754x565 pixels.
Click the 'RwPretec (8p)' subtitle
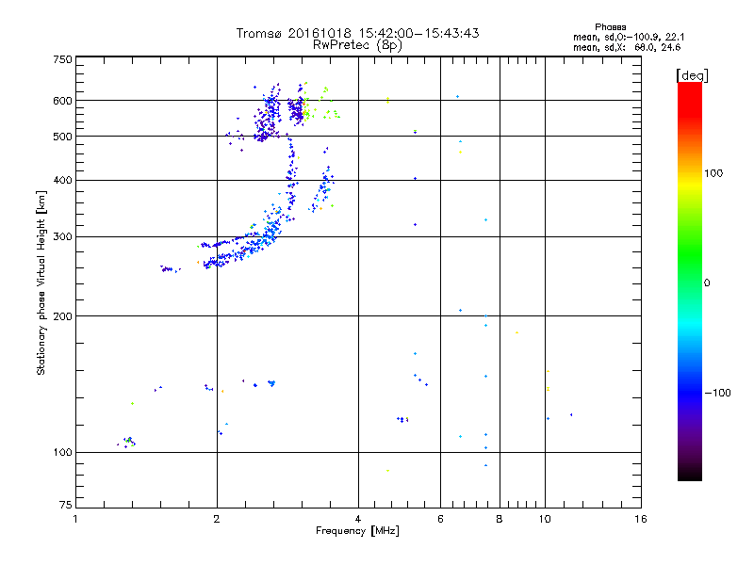tap(357, 45)
